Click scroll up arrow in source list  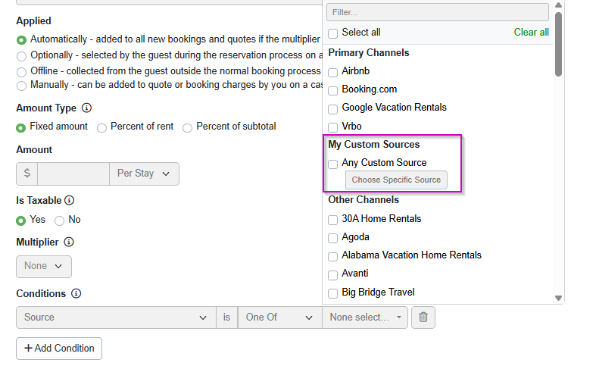[x=558, y=5]
